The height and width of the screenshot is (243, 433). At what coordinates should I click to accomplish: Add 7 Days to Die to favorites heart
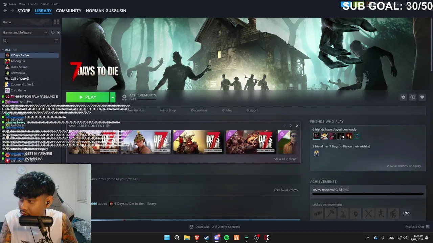click(422, 97)
